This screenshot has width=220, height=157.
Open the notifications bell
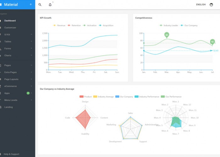[x=50, y=5]
